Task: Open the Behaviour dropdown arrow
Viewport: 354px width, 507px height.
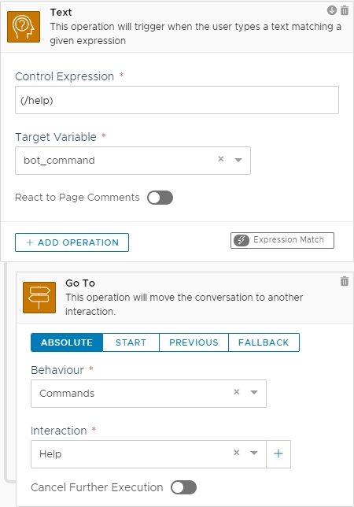Action: coord(254,392)
